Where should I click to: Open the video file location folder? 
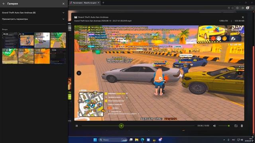click(236, 126)
